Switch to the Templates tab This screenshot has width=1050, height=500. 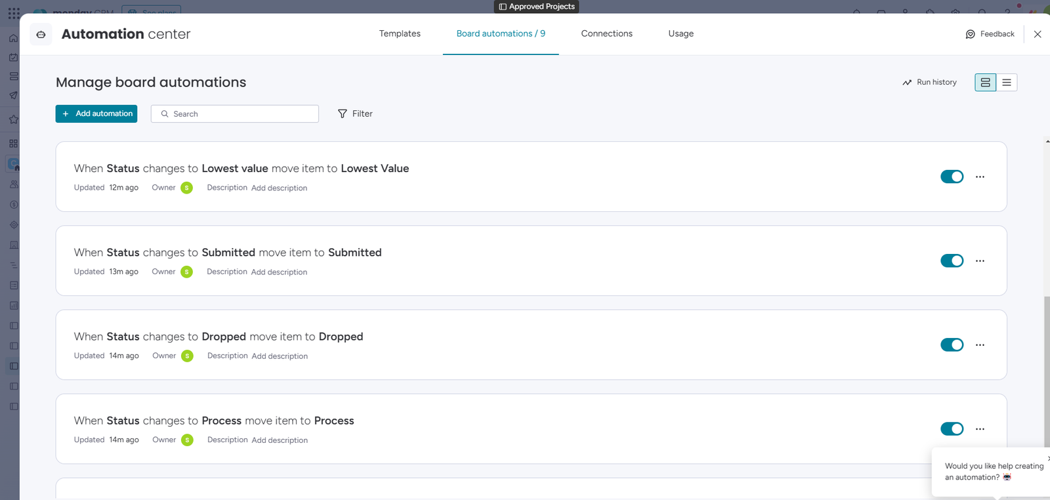point(400,33)
